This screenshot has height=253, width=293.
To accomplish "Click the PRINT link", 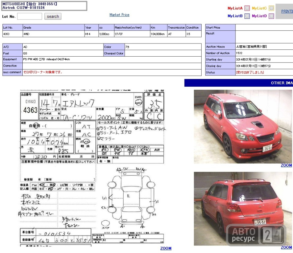I will pyautogui.click(x=287, y=11).
